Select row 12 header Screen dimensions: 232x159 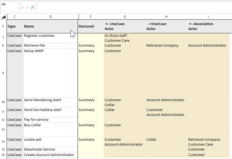coord(3,120)
